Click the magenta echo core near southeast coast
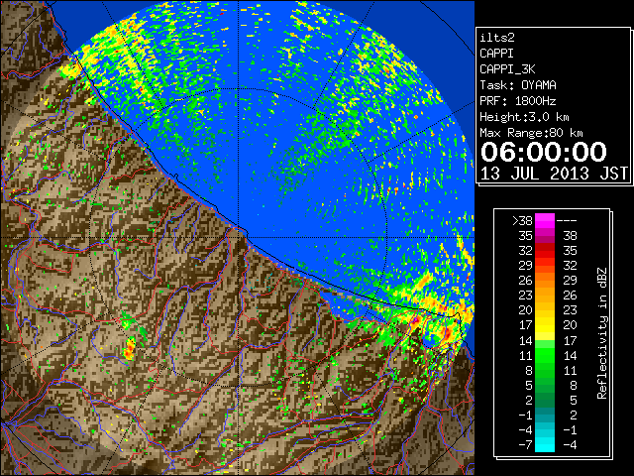634x476 pixels. click(415, 320)
